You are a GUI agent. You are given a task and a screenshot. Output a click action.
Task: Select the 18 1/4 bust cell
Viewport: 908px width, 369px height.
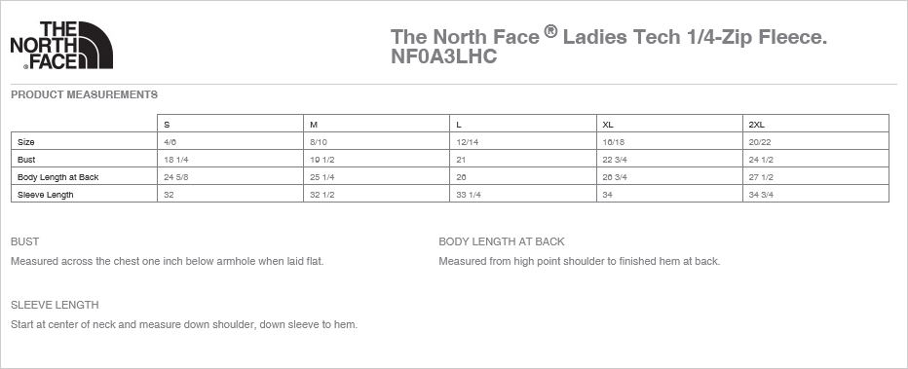click(x=231, y=159)
